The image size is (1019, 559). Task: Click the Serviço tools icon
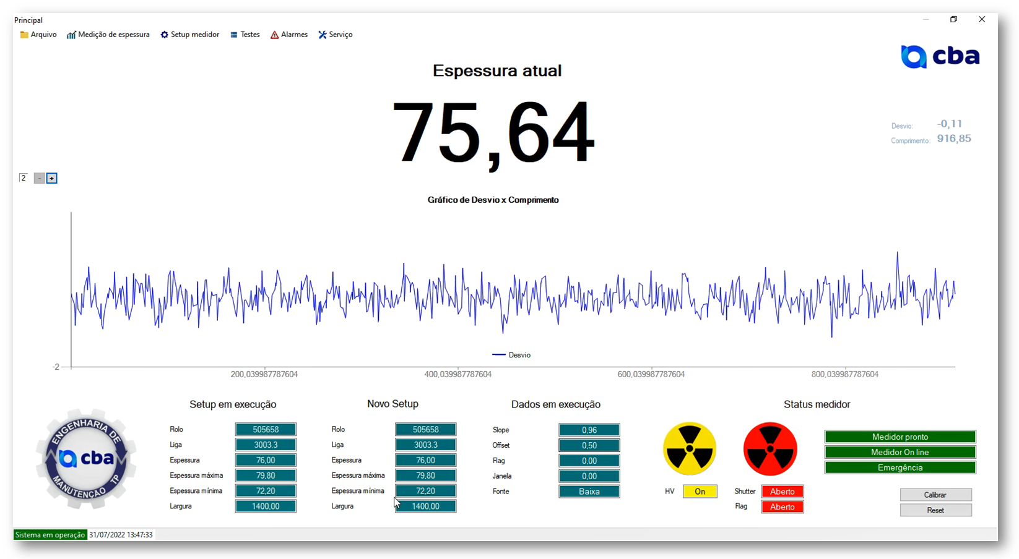coord(323,35)
